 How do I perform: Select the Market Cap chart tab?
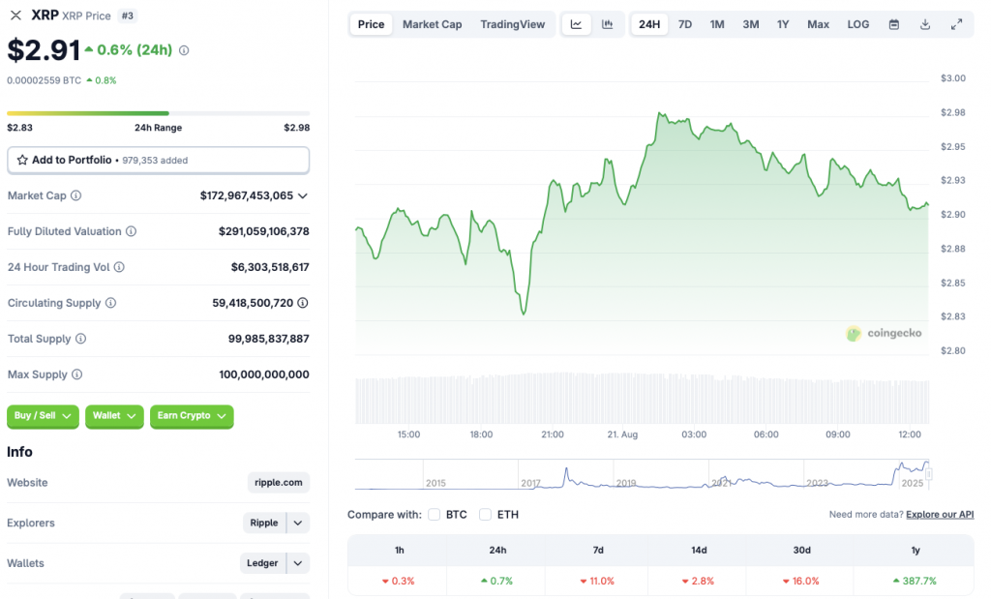pos(432,24)
